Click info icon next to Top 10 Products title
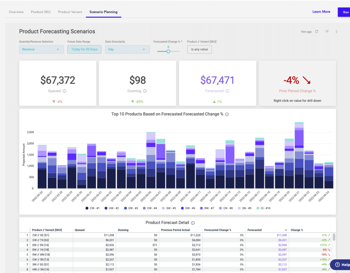The width and height of the screenshot is (350, 273). pyautogui.click(x=227, y=114)
